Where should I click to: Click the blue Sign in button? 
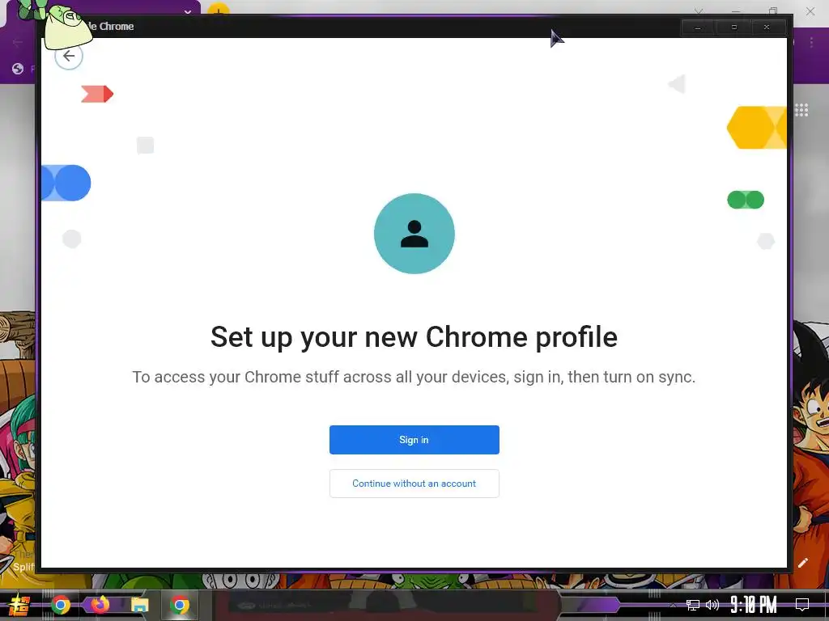pyautogui.click(x=414, y=439)
